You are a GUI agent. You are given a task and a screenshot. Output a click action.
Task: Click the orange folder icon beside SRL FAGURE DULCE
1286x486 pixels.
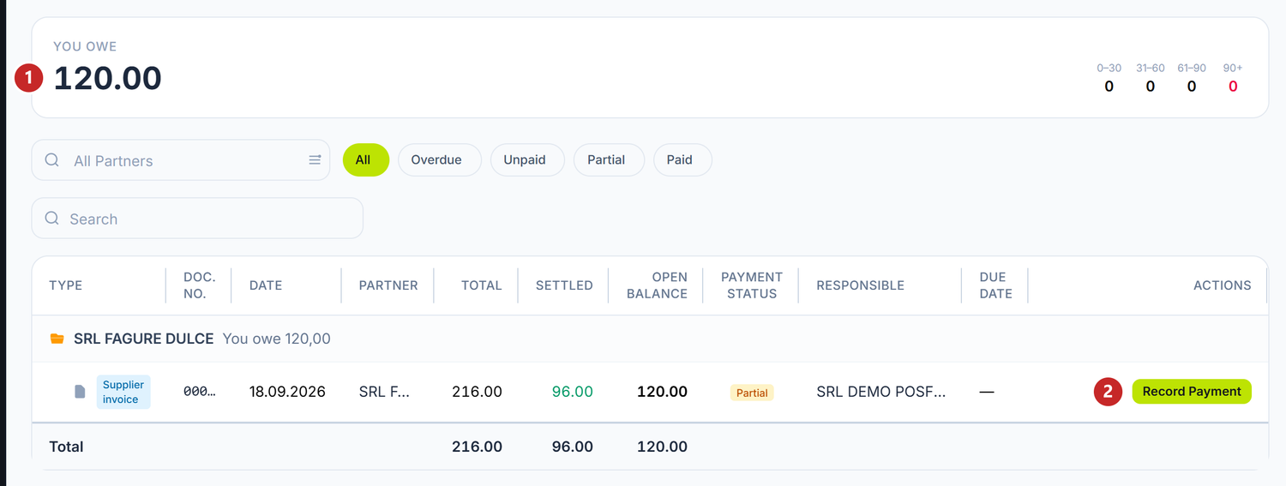coord(57,339)
